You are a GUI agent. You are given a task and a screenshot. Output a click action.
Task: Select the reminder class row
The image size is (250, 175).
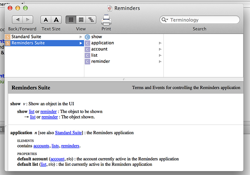(124, 61)
